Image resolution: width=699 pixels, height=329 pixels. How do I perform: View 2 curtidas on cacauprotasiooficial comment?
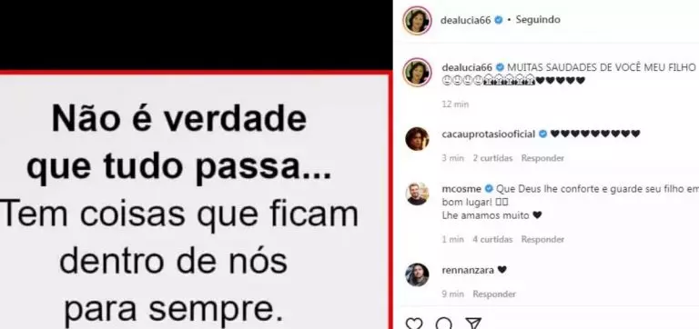[492, 158]
